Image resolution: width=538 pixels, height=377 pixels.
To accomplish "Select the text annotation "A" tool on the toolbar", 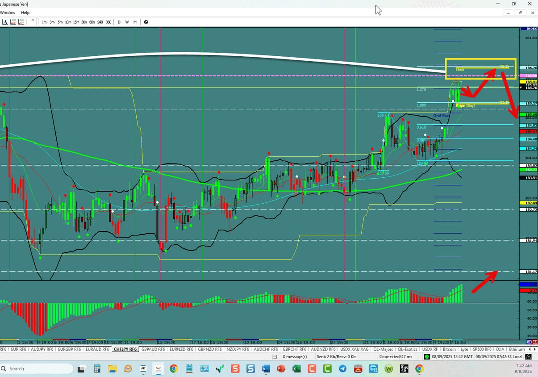I will (x=5, y=21).
